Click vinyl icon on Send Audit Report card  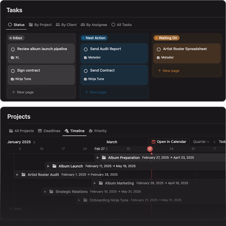[x=86, y=58]
